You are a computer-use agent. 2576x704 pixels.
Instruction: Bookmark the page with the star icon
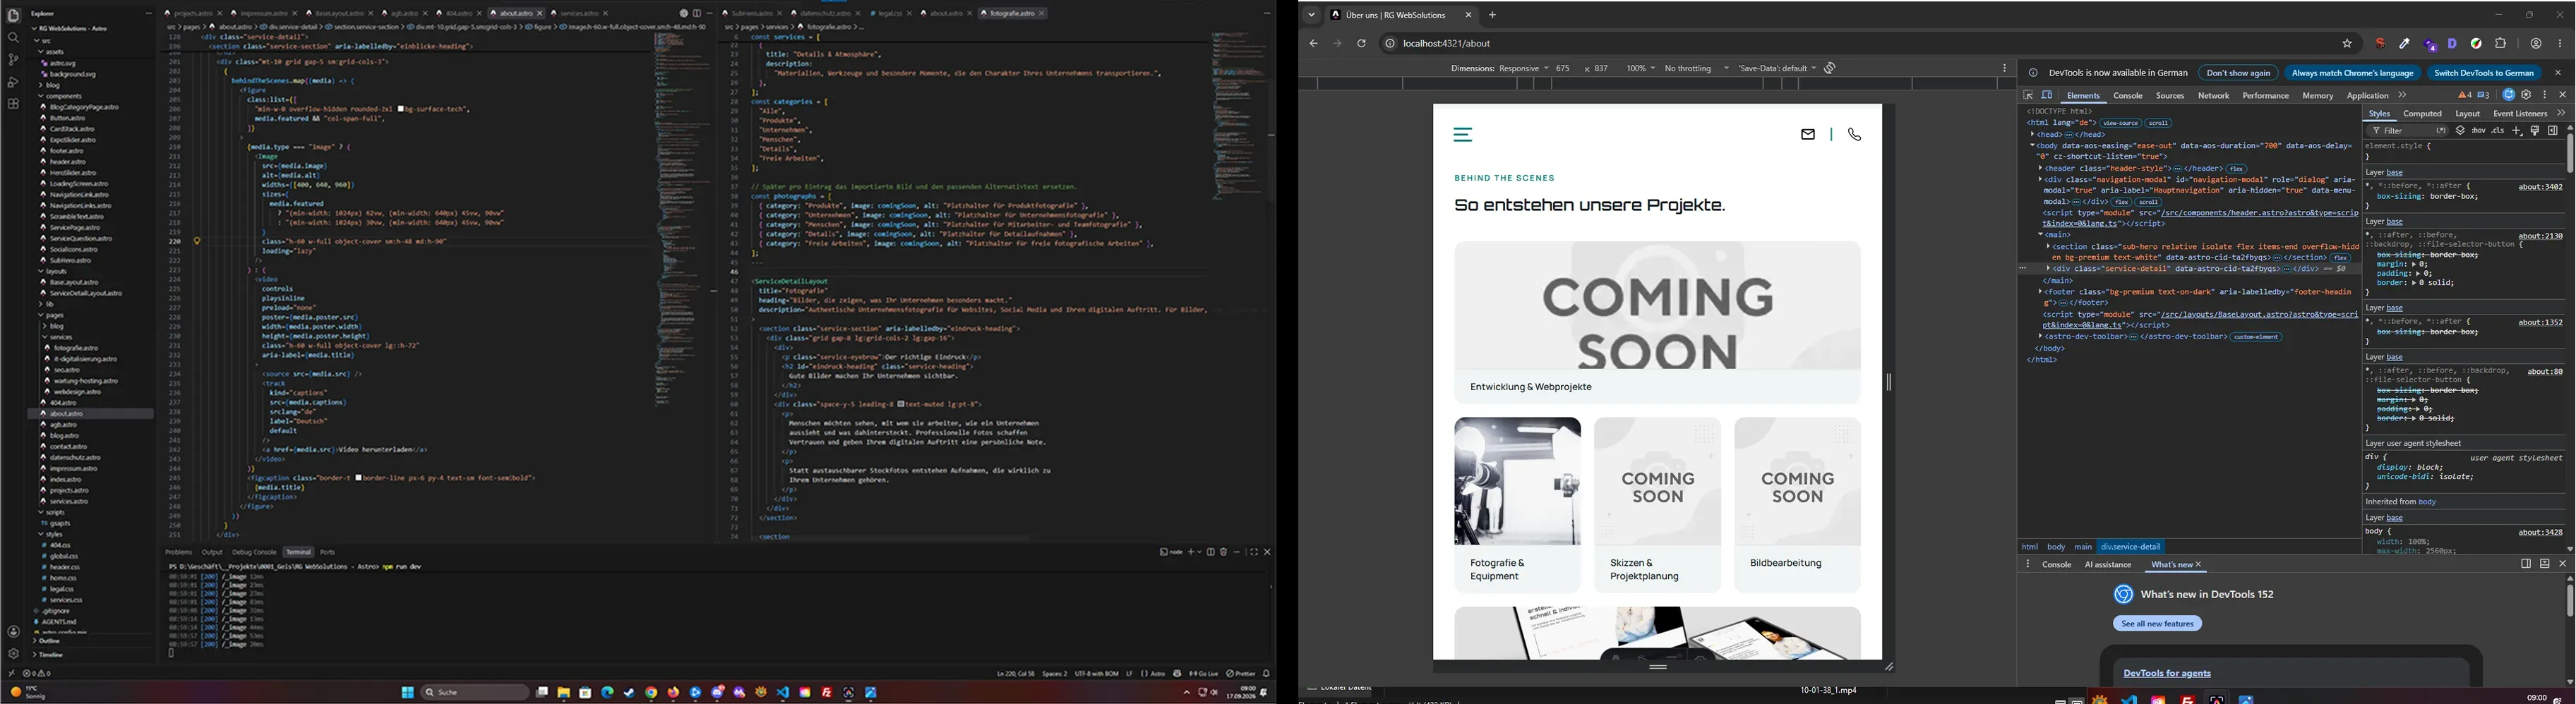tap(2347, 44)
